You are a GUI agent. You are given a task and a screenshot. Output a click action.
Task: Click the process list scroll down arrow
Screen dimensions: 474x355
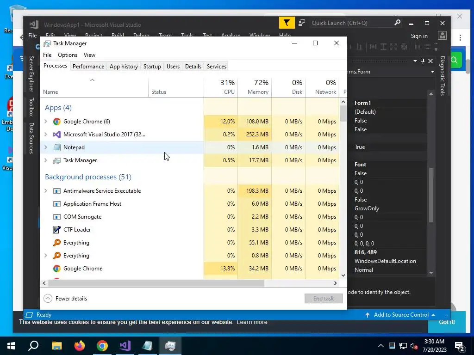coord(343,275)
